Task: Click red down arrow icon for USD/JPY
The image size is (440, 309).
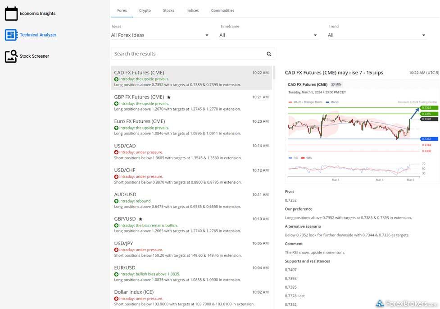Action: (116, 250)
